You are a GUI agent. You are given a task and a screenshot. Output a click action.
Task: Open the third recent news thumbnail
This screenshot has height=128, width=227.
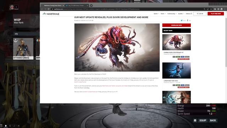[177, 97]
